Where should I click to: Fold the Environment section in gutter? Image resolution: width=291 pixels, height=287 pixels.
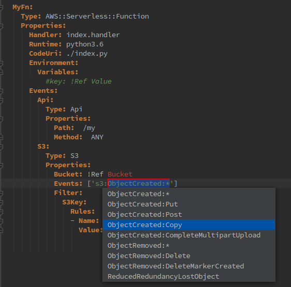2,63
